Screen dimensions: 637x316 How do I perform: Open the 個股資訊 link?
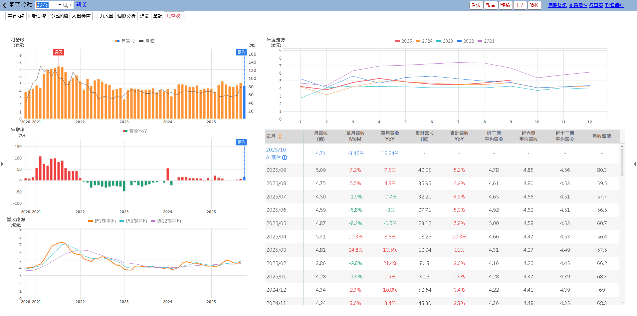[557, 5]
